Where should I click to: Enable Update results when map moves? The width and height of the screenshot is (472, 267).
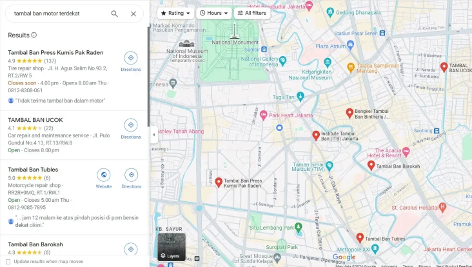tap(8, 262)
